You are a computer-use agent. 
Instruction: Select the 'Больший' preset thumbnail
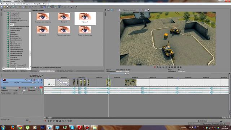pyautogui.click(x=64, y=17)
